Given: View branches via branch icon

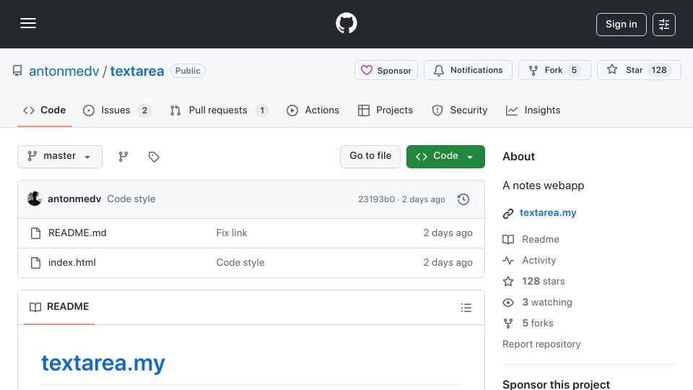Looking at the screenshot, I should coord(123,157).
